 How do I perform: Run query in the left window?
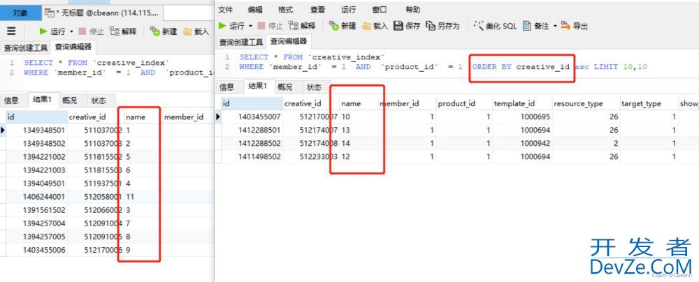pyautogui.click(x=52, y=31)
